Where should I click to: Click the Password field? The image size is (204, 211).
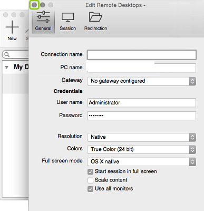point(142,116)
